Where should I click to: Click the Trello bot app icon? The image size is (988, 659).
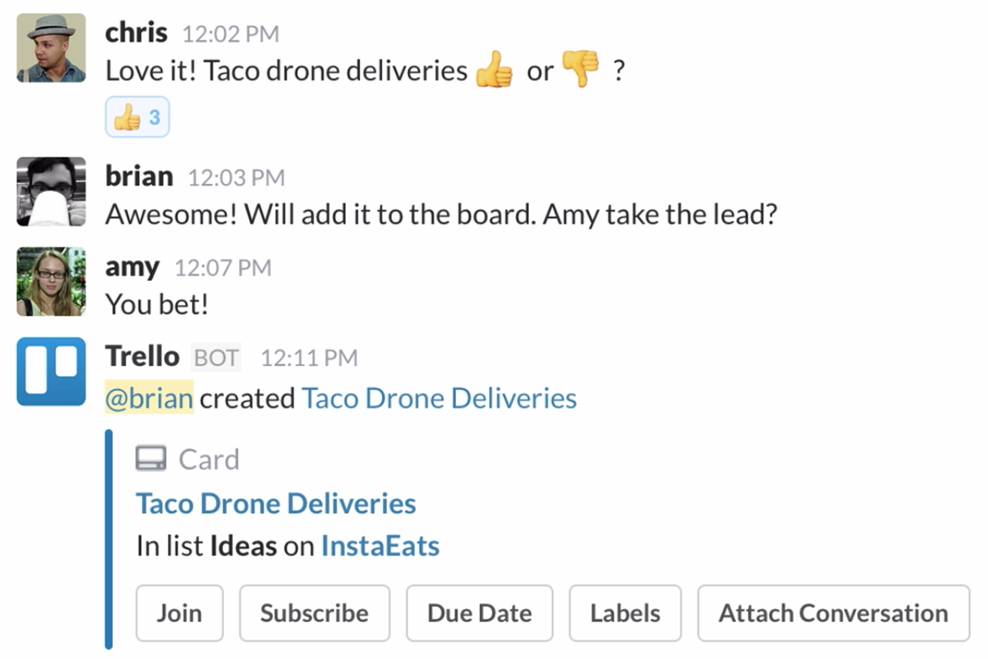(x=50, y=372)
